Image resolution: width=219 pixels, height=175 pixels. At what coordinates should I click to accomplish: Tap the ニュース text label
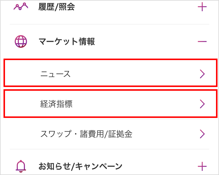pyautogui.click(x=55, y=74)
